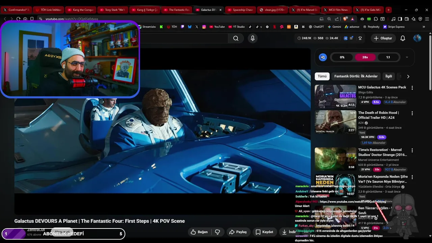Viewport: 432px width, 243px height.
Task: Click the 28x views-per-hour pill
Action: [365, 57]
